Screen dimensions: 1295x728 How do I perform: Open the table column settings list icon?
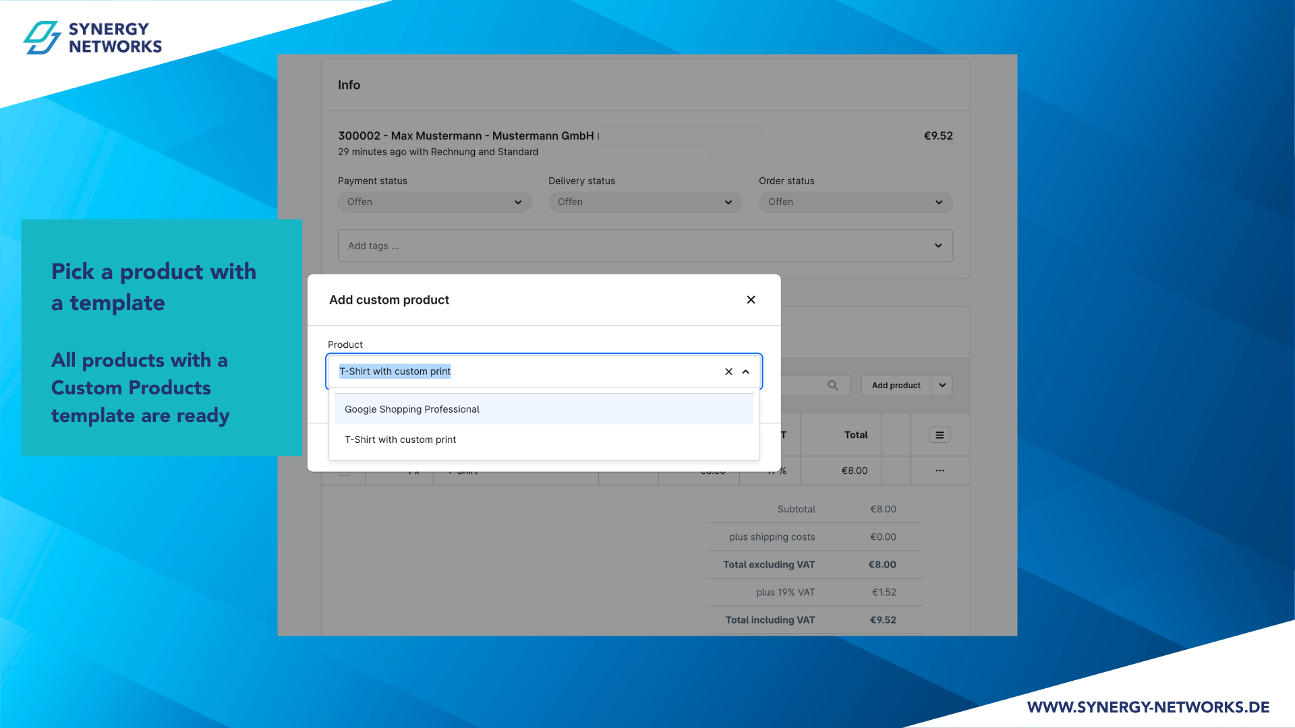940,435
